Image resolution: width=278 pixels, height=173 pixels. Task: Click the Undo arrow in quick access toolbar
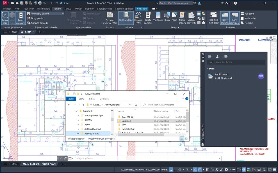pyautogui.click(x=44, y=3)
